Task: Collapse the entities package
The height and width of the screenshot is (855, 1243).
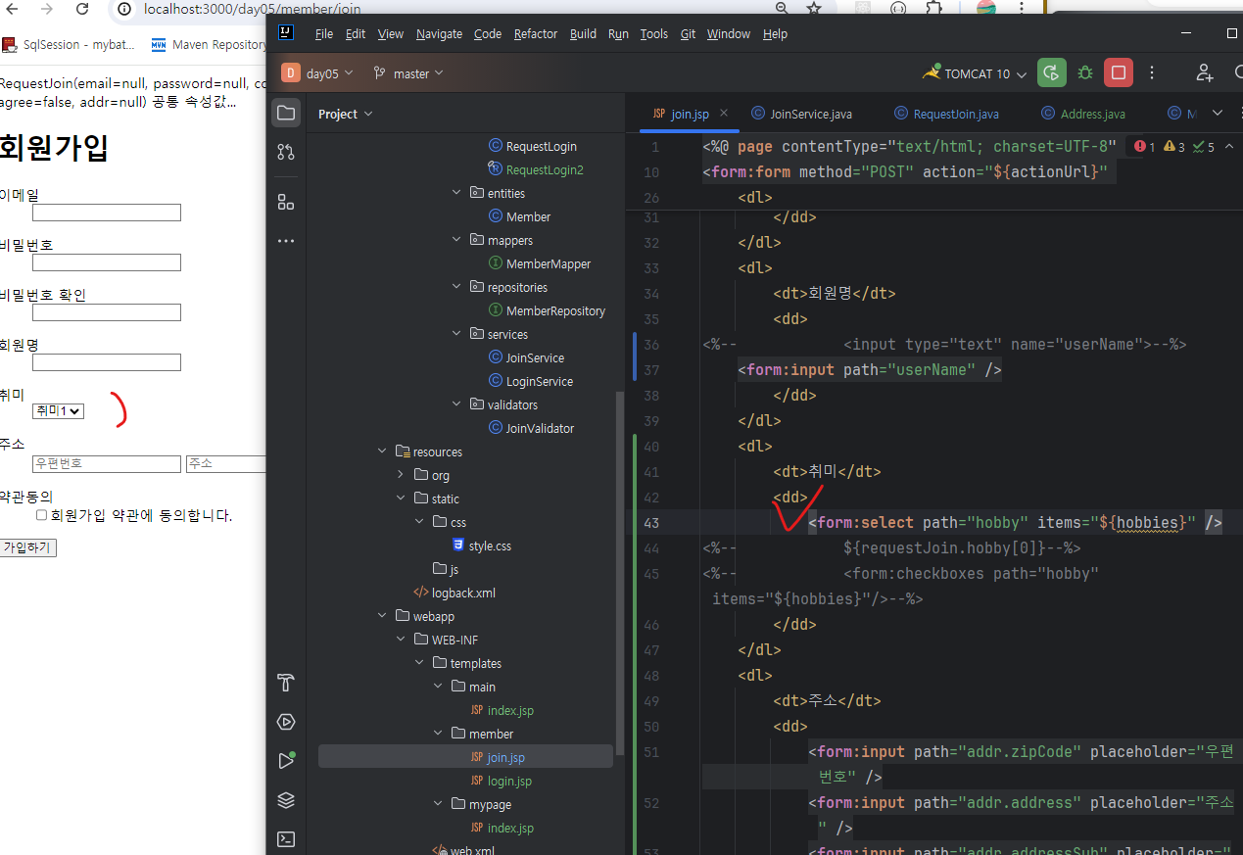Action: (456, 193)
